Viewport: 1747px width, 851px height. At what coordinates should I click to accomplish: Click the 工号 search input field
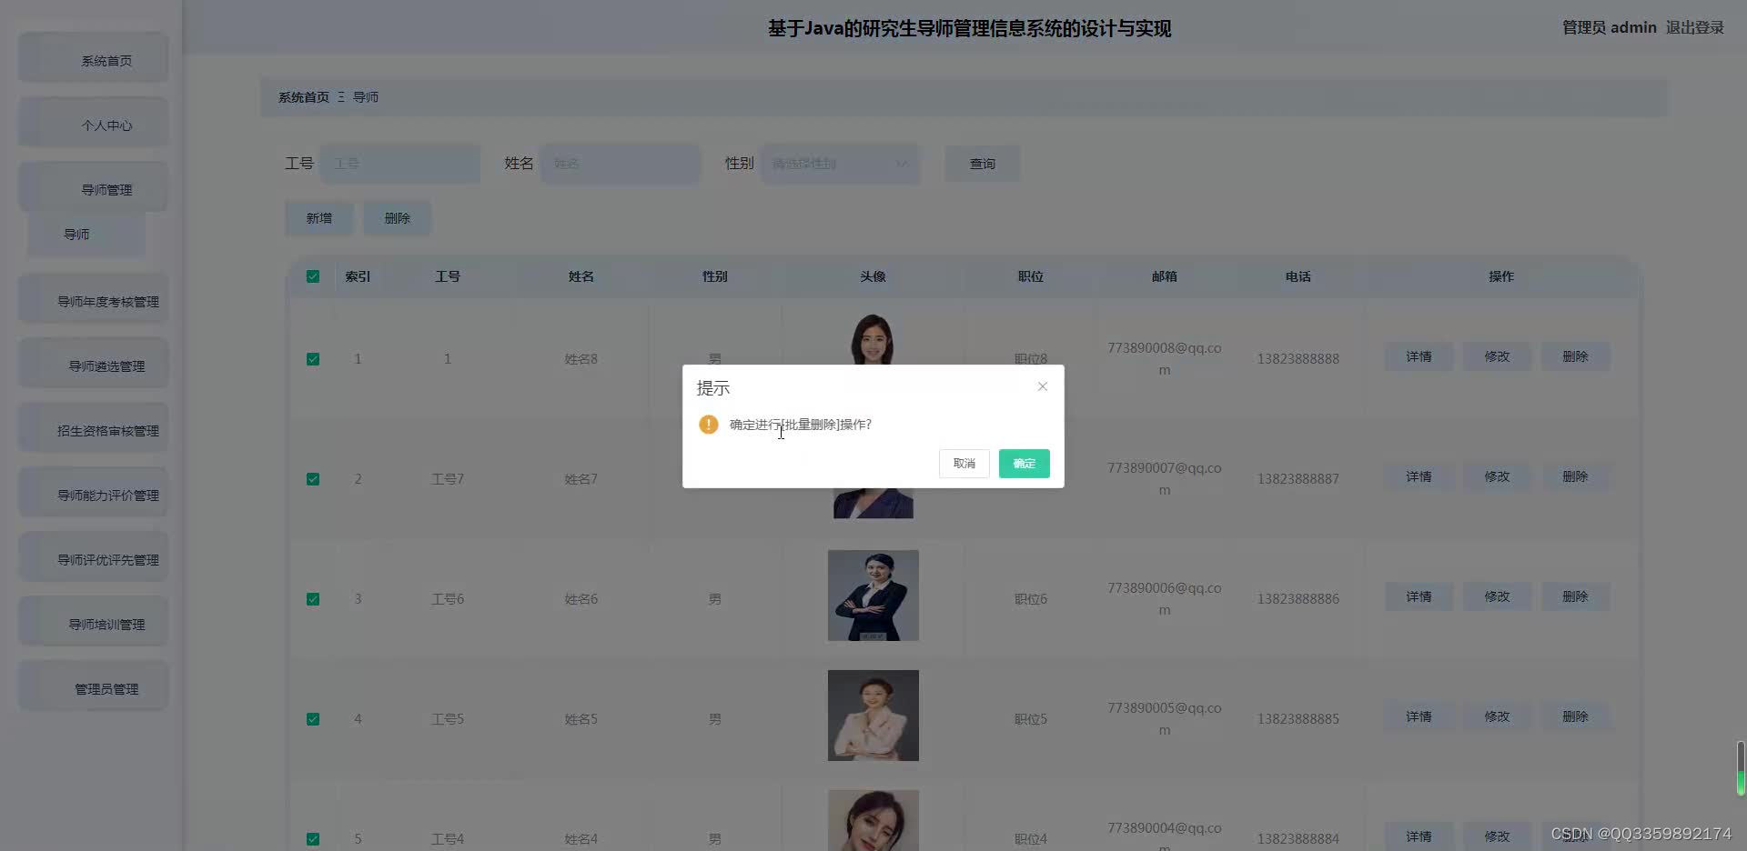pyautogui.click(x=400, y=164)
